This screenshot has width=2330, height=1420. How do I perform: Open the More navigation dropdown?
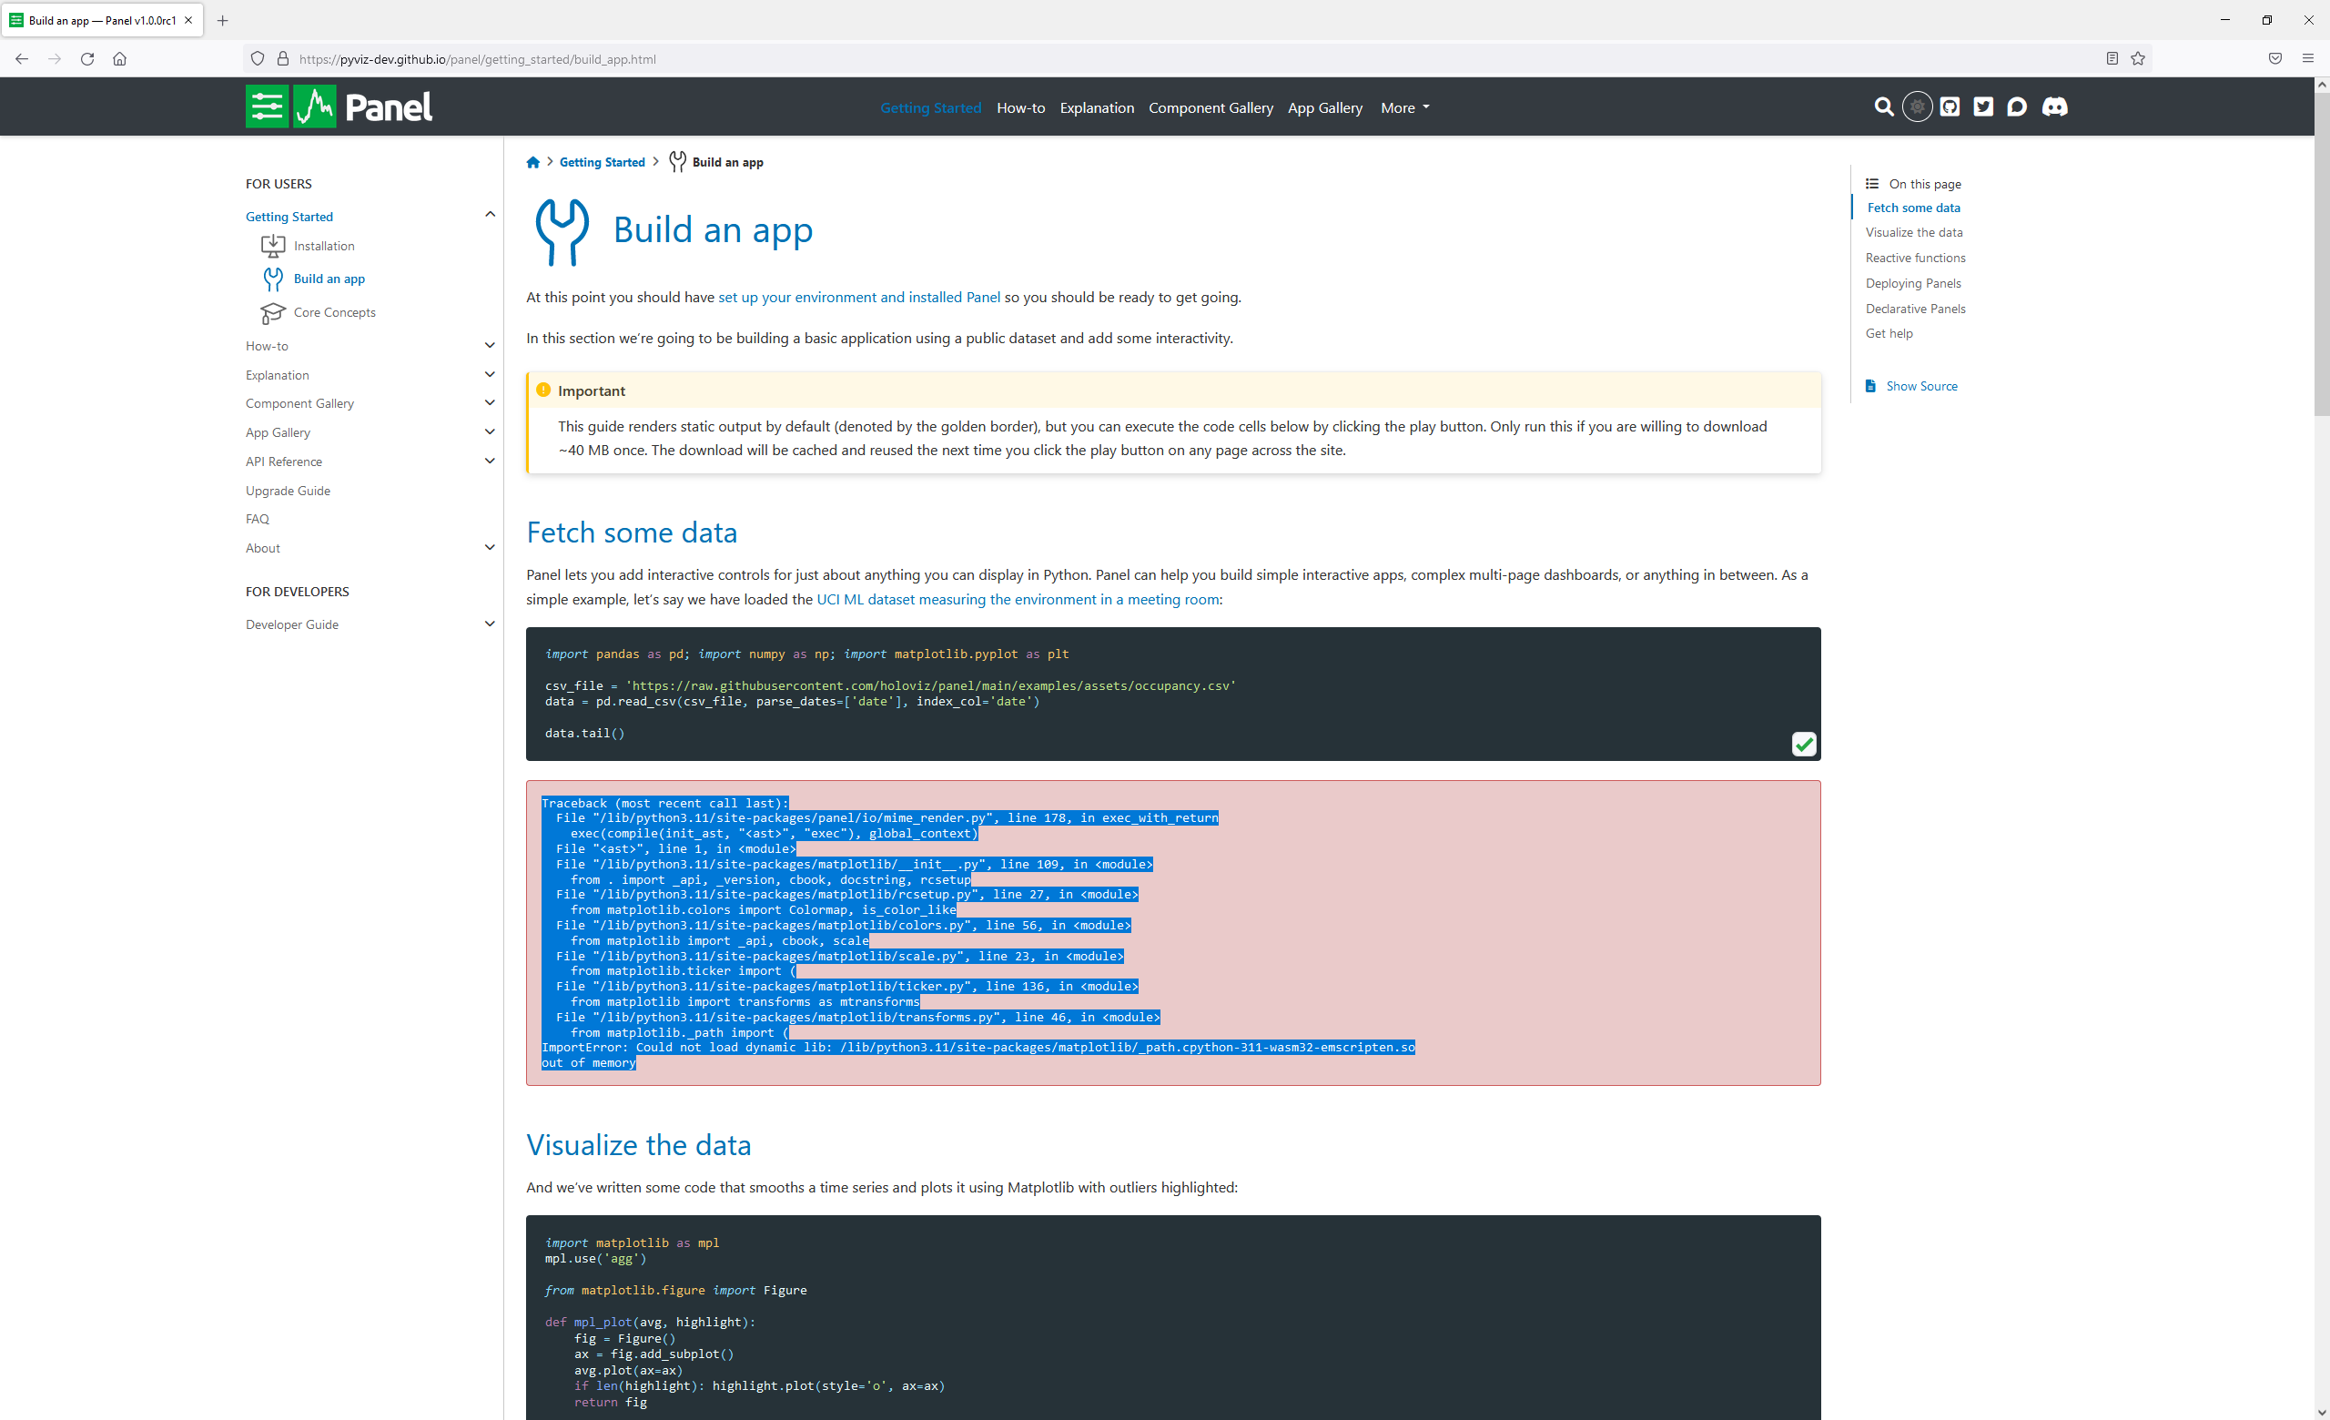[1403, 106]
